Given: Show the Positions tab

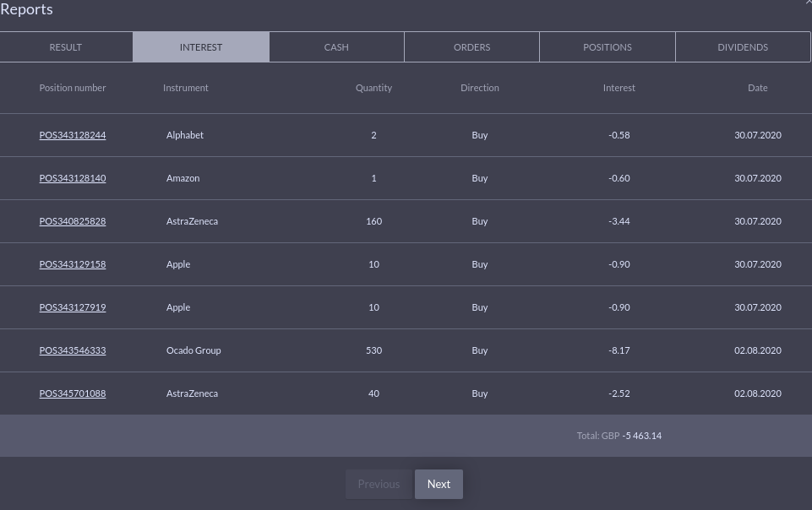Looking at the screenshot, I should [x=608, y=47].
